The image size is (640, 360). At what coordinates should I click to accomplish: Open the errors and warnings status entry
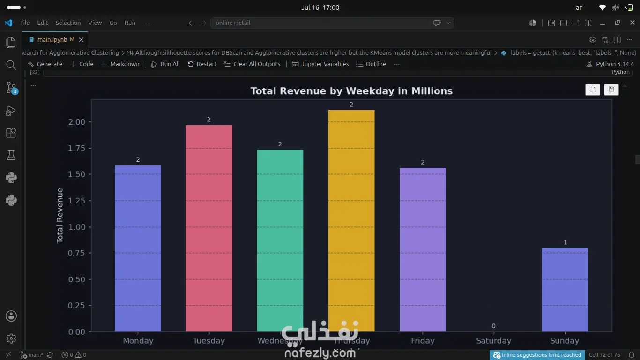74,355
